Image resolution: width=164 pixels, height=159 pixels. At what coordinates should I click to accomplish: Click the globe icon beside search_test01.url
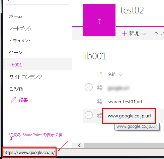coord(100,102)
